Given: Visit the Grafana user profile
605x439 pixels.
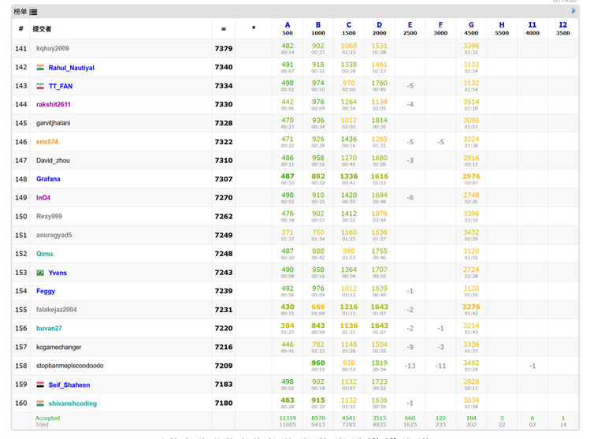Looking at the screenshot, I should 48,179.
